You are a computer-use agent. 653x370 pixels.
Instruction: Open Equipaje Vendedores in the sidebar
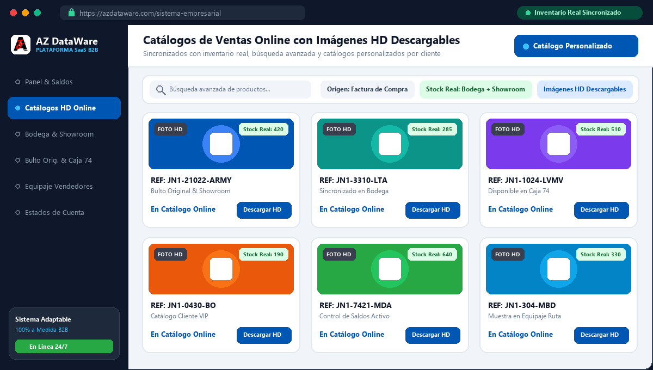point(64,187)
